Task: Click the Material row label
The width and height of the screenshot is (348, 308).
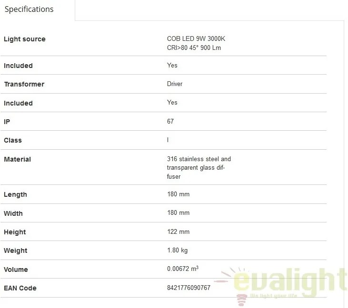Action: point(17,159)
